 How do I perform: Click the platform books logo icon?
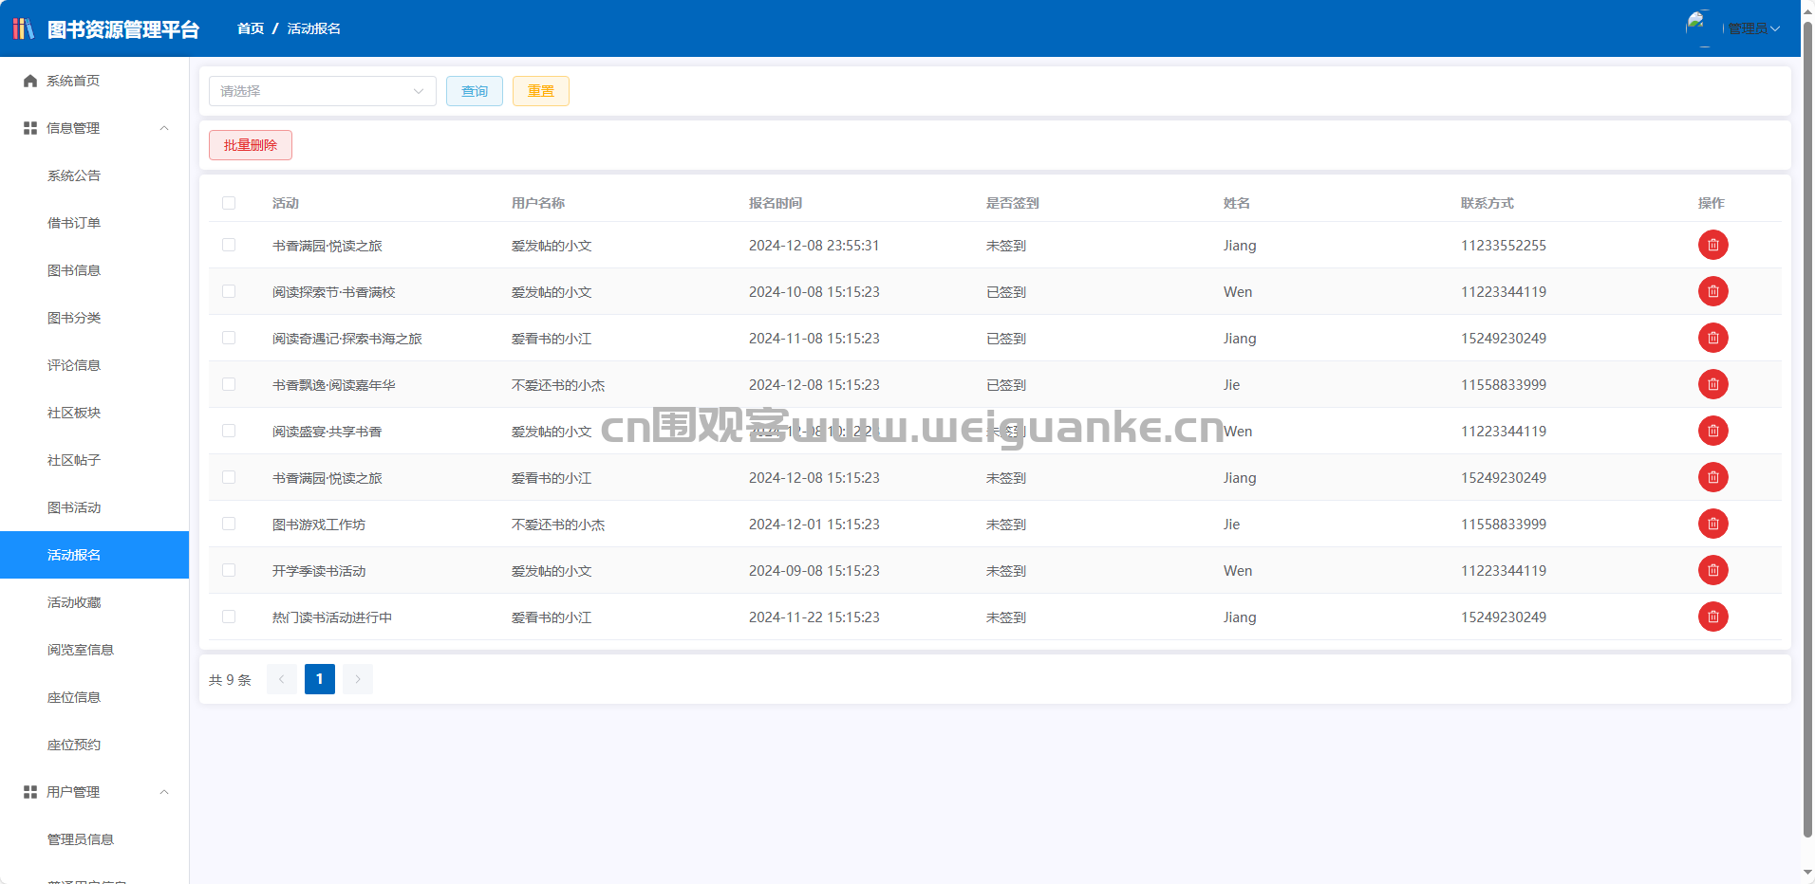point(24,28)
